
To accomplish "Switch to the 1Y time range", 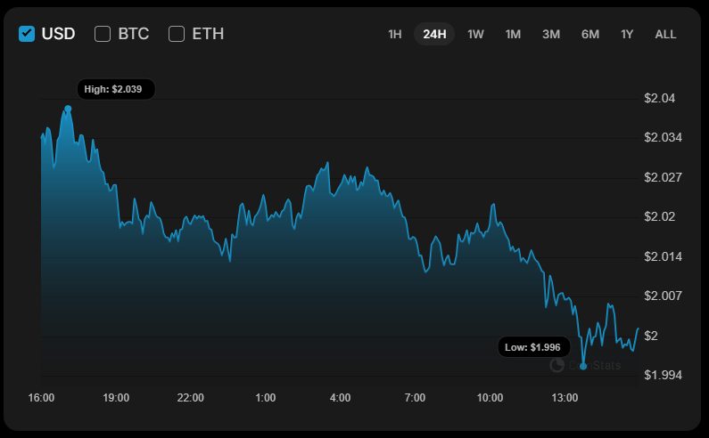I will (x=627, y=34).
